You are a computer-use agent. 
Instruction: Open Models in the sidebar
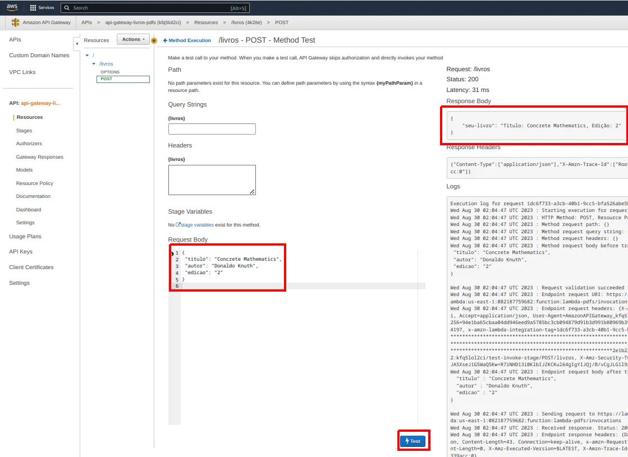(x=25, y=170)
